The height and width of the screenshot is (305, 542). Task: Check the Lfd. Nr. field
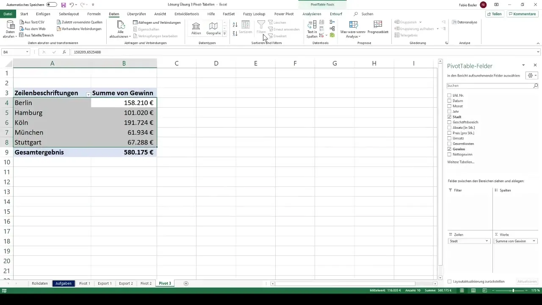point(449,95)
